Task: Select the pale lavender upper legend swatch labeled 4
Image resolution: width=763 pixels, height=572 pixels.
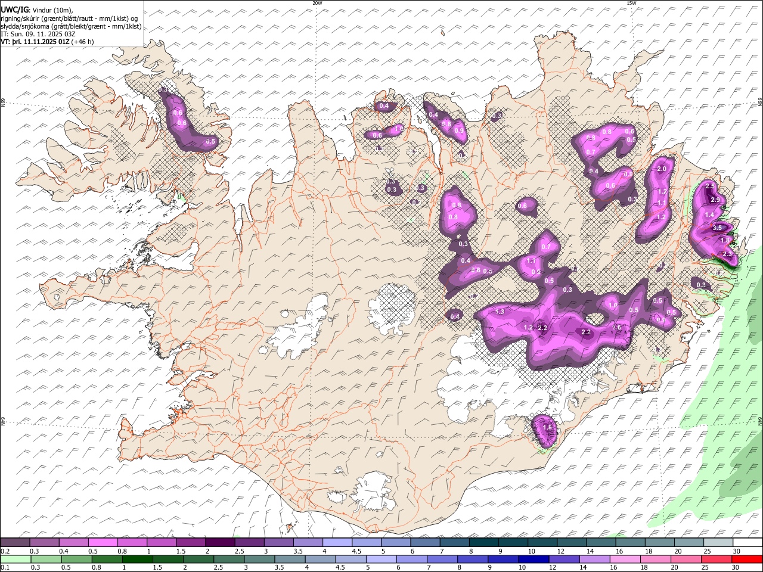Action: tap(337, 543)
